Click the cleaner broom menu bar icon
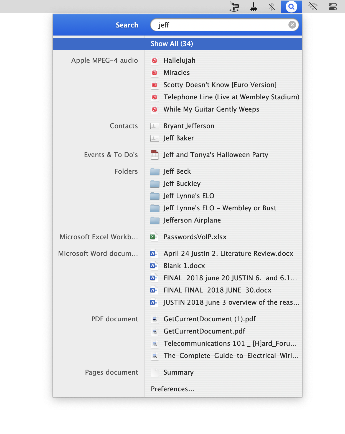Viewport: 345px width, 434px height. point(253,7)
